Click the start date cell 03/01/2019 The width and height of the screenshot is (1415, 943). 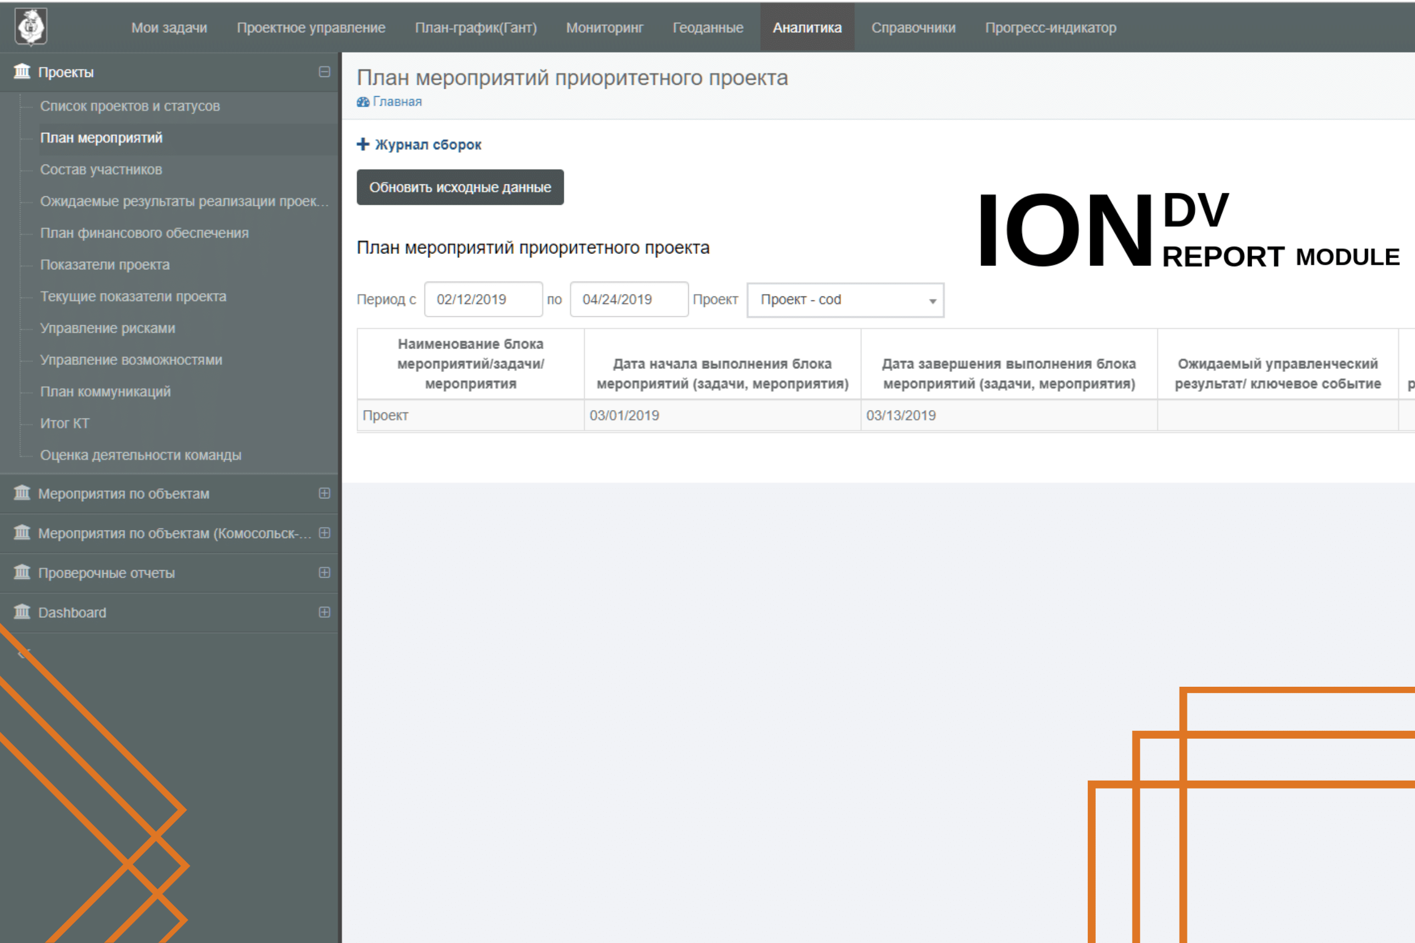coord(723,416)
